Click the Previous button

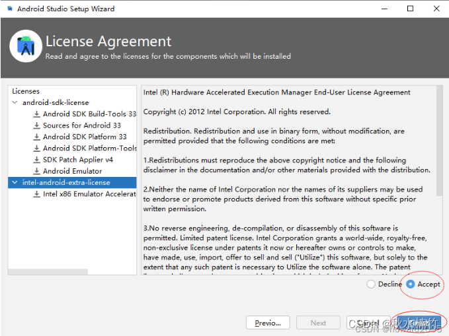point(268,323)
